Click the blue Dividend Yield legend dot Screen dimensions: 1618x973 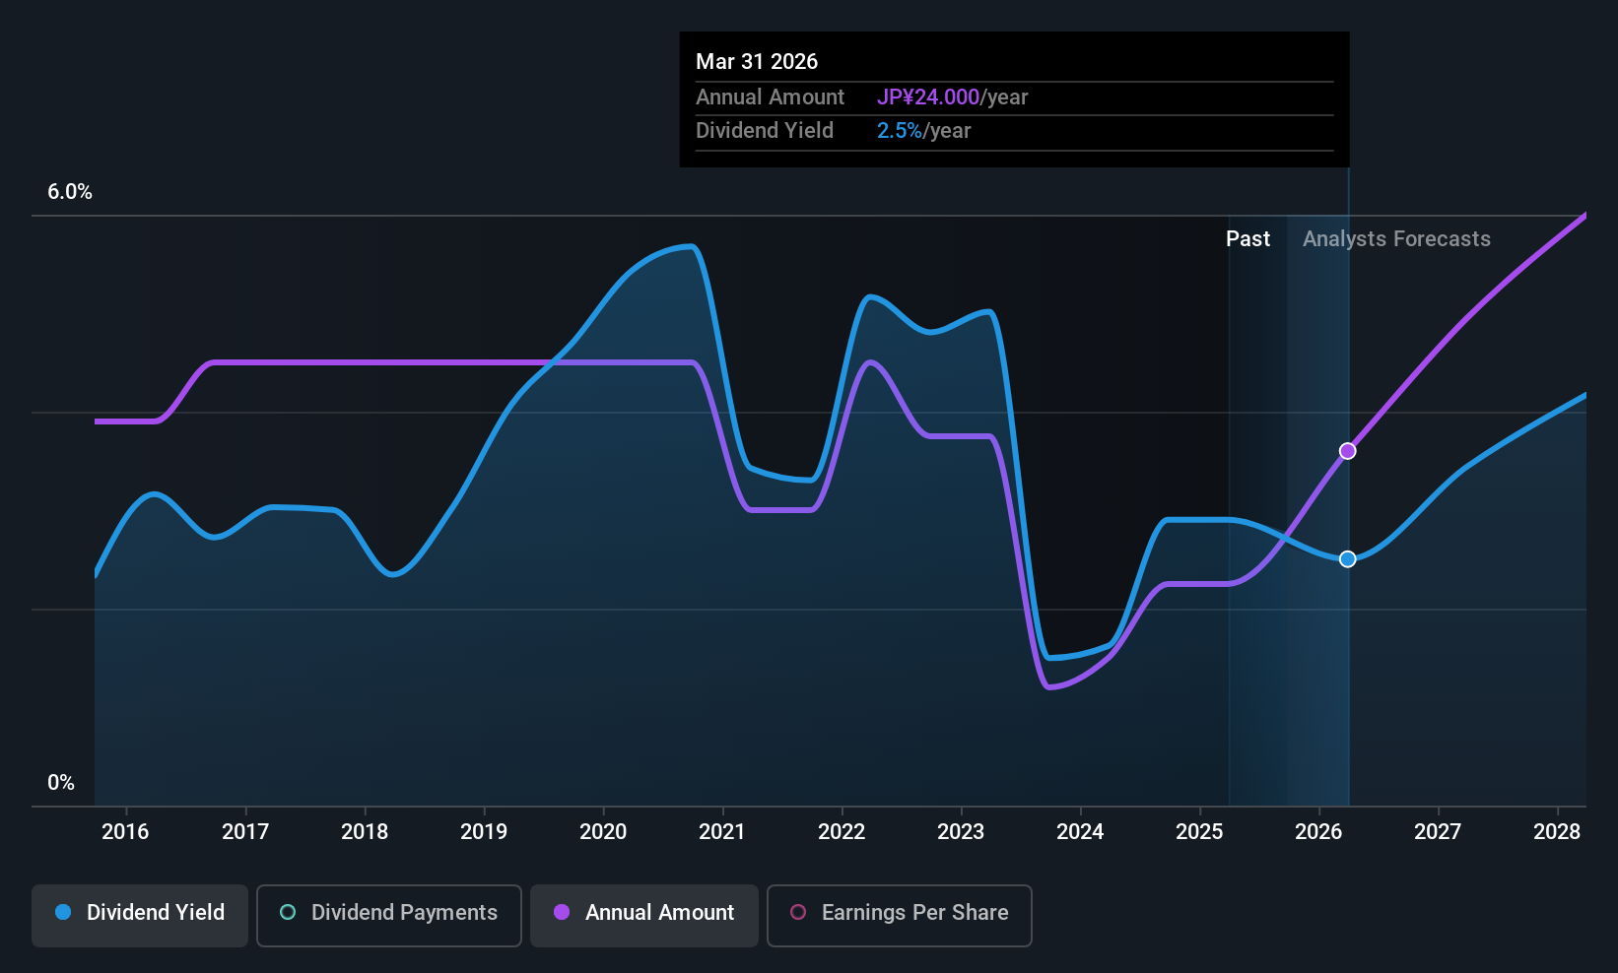(63, 912)
